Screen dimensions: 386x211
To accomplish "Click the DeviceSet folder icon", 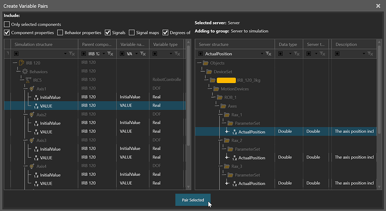I will click(209, 71).
